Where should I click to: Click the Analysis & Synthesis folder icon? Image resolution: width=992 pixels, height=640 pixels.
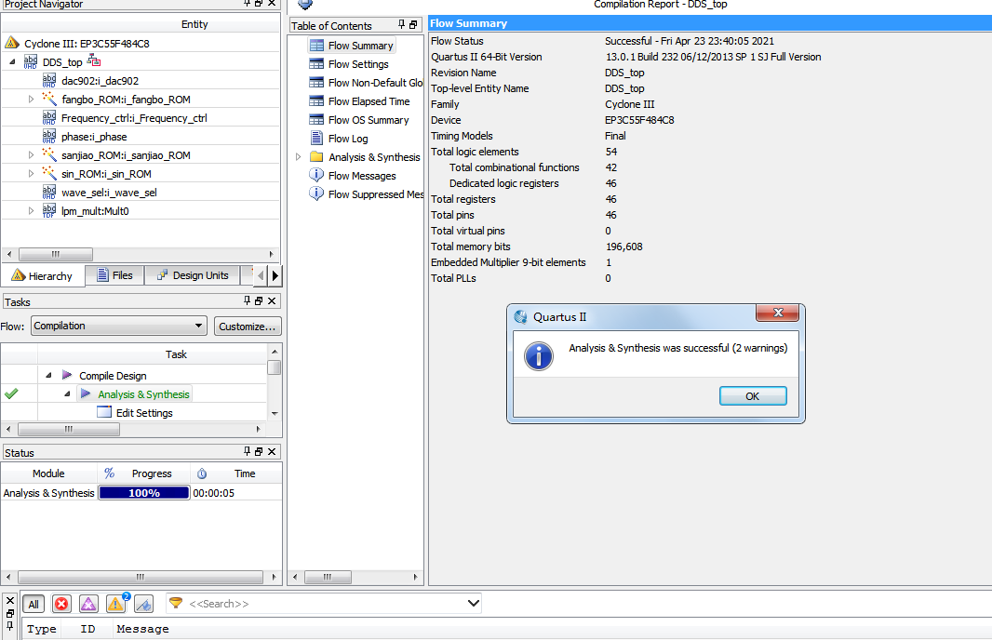(317, 157)
